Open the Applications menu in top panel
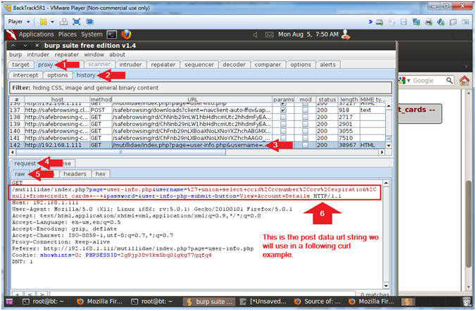This screenshot has width=476, height=311. tap(37, 34)
